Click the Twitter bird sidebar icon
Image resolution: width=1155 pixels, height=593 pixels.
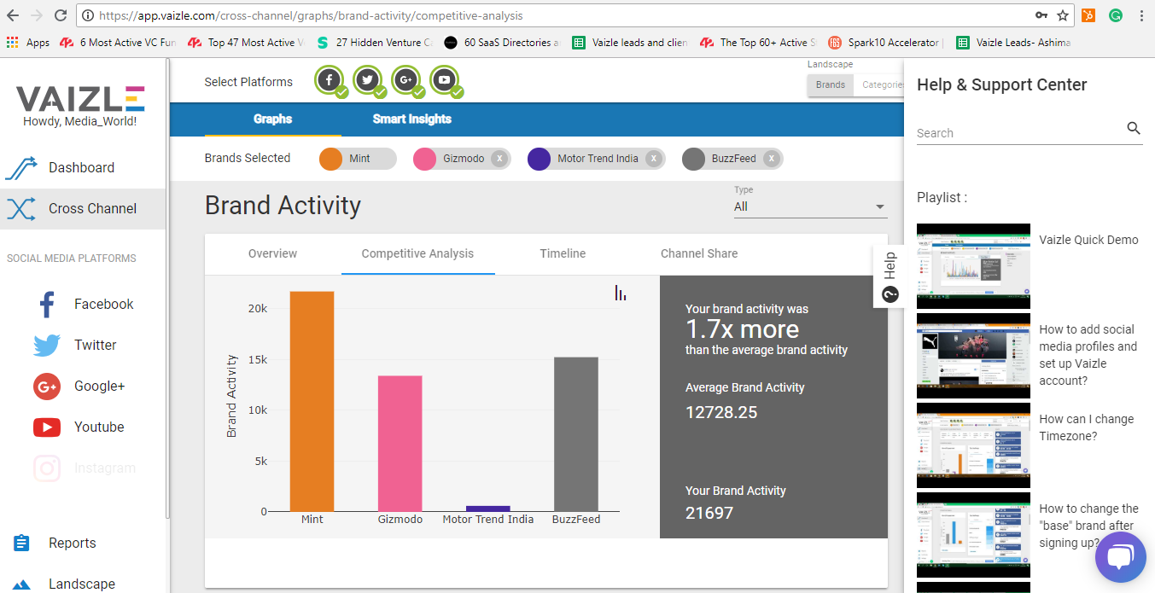47,346
